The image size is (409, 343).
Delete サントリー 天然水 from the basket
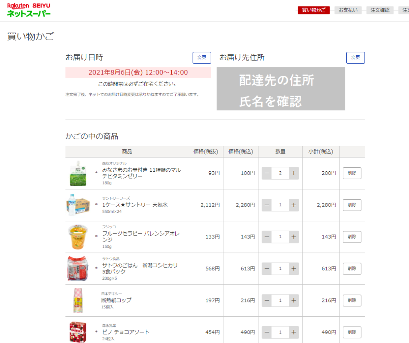pos(352,205)
